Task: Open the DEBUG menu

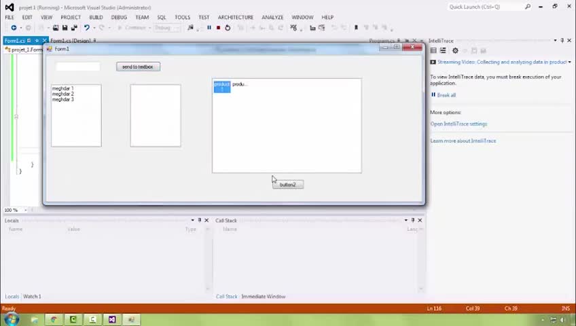Action: point(119,17)
